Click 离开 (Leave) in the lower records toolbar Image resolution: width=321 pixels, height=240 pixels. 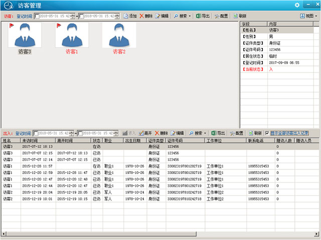(145, 133)
